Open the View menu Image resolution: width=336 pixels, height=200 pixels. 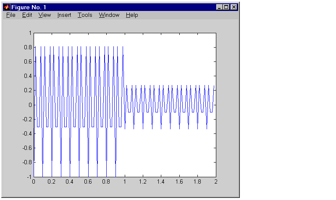45,15
